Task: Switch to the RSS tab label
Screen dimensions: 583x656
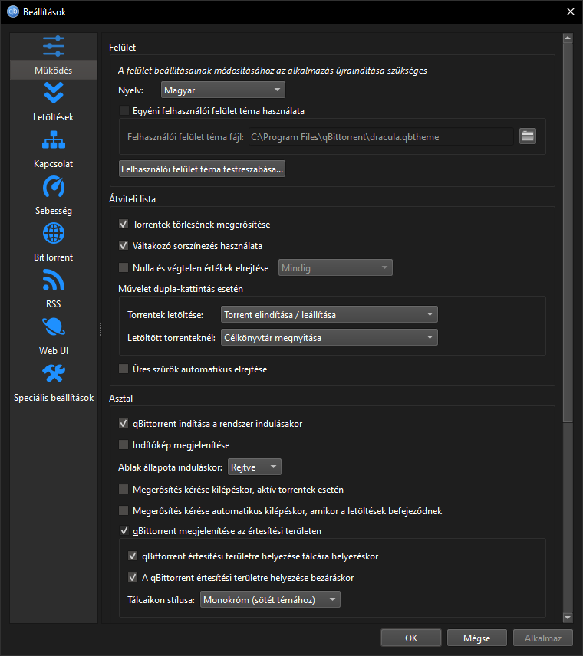Action: click(53, 304)
